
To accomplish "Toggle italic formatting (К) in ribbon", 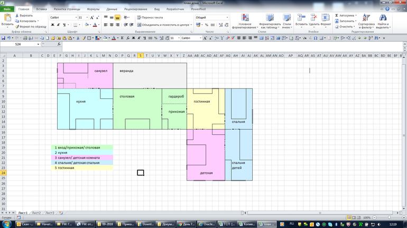I will 58,25.
